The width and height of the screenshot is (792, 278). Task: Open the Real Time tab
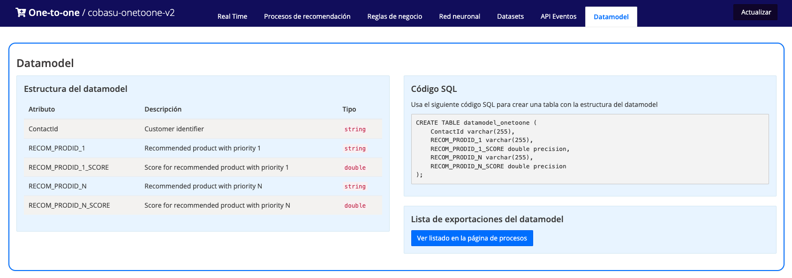(x=232, y=16)
